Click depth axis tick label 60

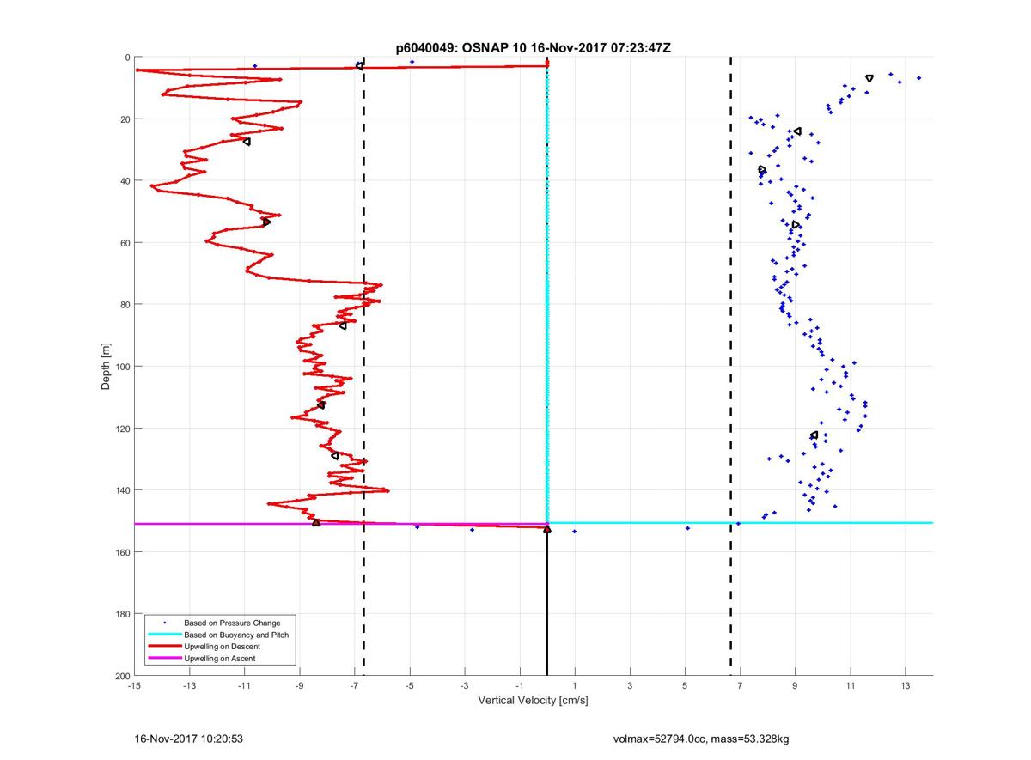click(x=125, y=243)
